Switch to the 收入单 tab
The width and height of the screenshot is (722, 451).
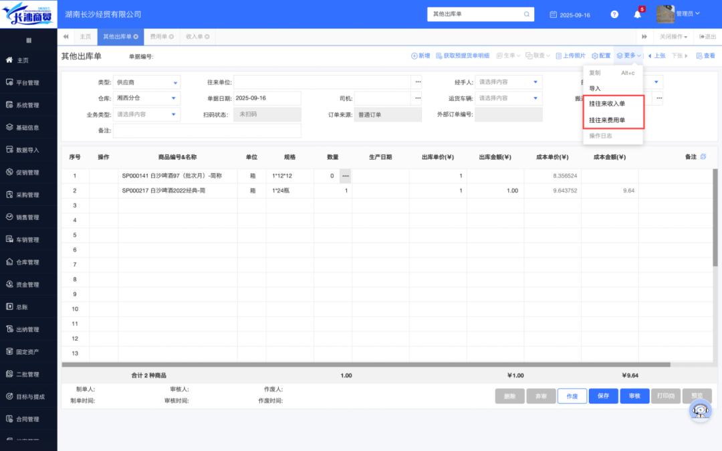(195, 37)
